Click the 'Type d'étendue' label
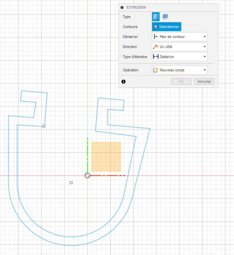The image size is (234, 255). [135, 57]
